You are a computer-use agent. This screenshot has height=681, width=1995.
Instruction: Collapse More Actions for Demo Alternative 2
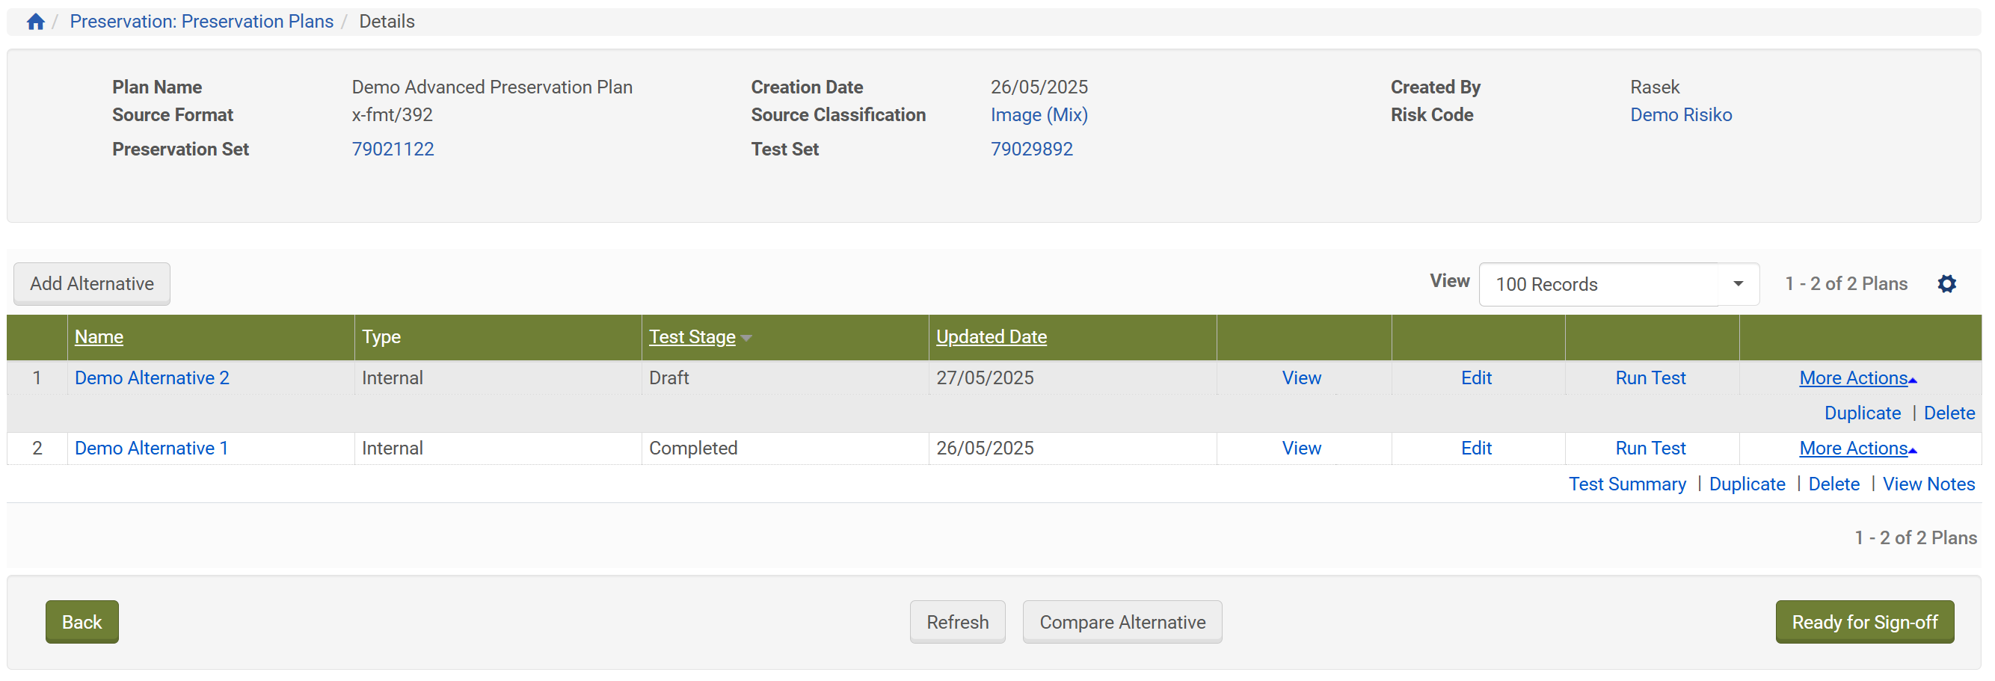[1857, 378]
